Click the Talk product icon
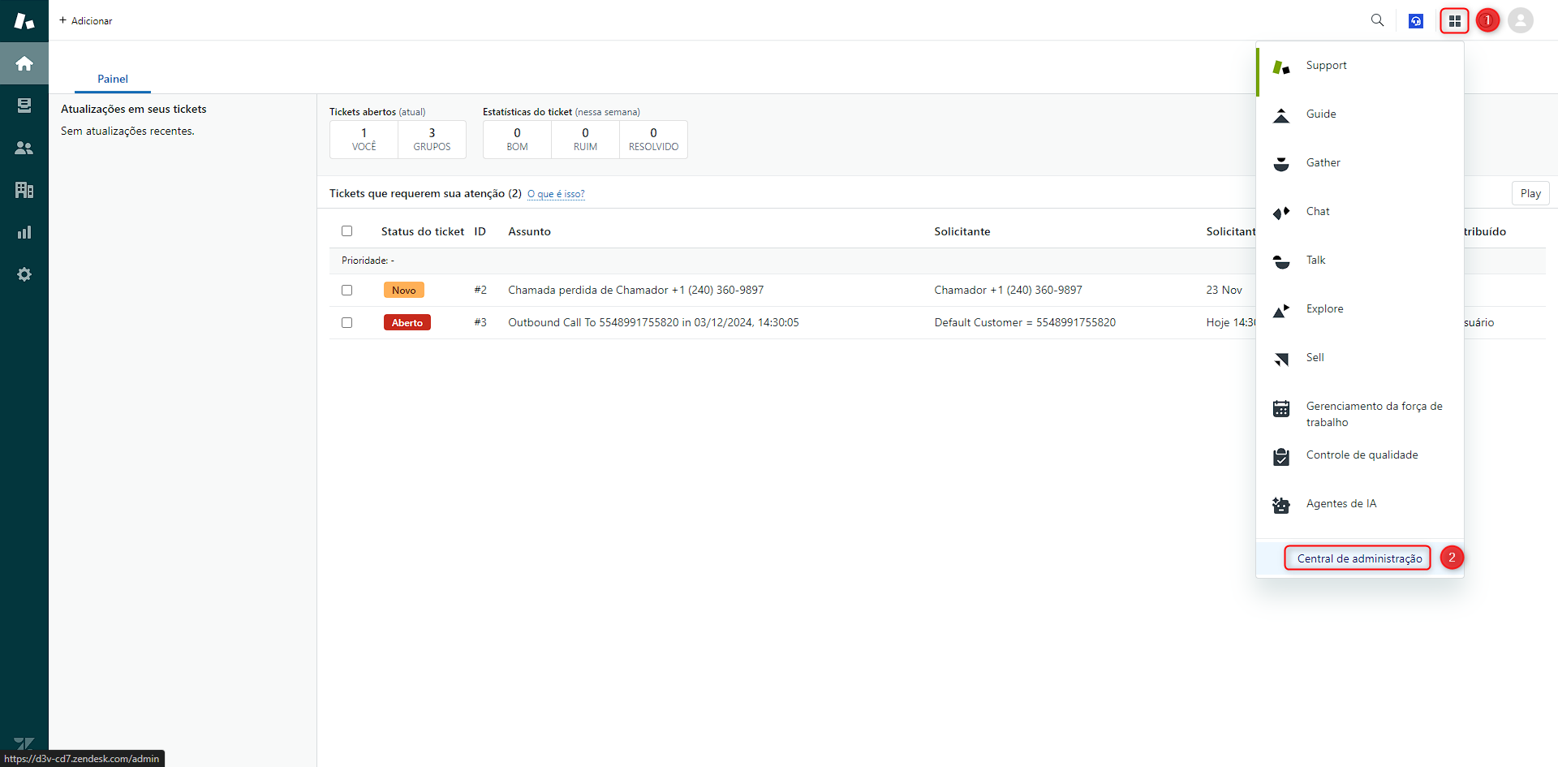Image resolution: width=1558 pixels, height=767 pixels. [x=1281, y=262]
